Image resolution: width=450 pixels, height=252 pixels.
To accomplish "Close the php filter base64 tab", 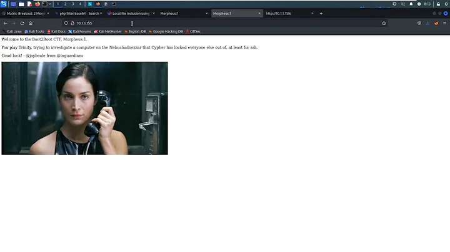I will tap(101, 14).
